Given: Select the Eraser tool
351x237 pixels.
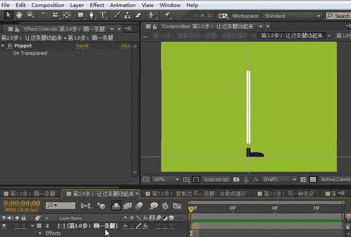Looking at the screenshot, I should (x=139, y=15).
